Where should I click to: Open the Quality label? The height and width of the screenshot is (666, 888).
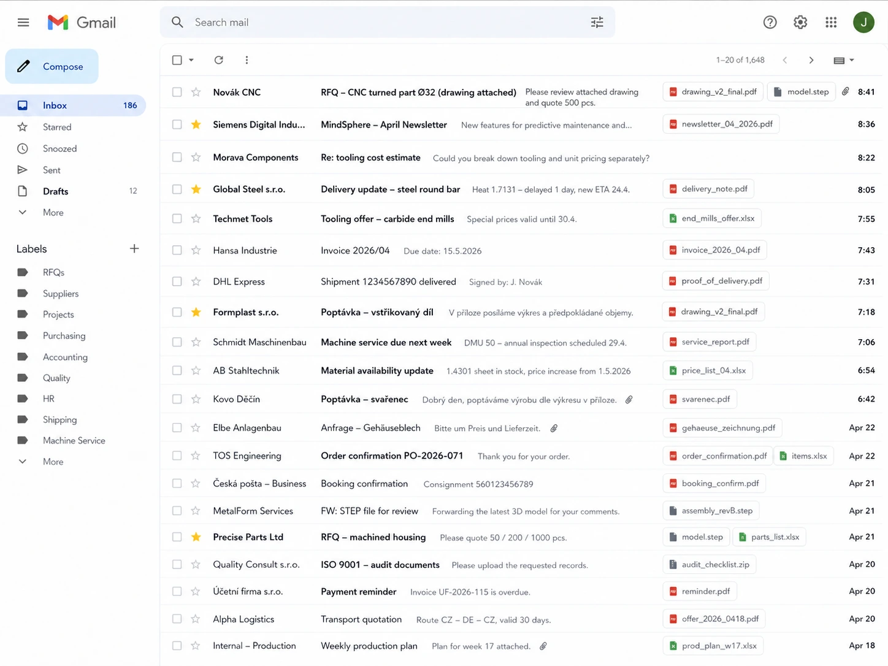tap(56, 378)
